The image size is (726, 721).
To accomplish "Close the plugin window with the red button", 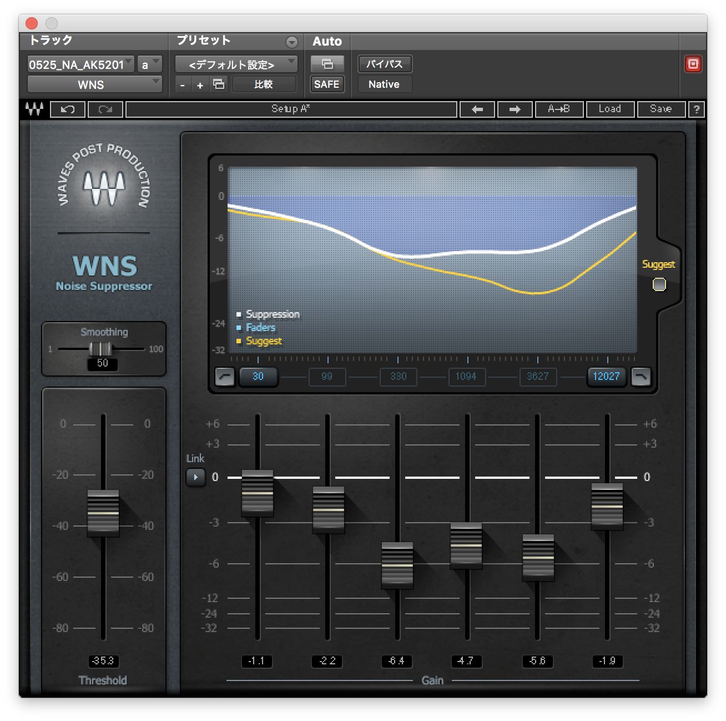I will [32, 23].
